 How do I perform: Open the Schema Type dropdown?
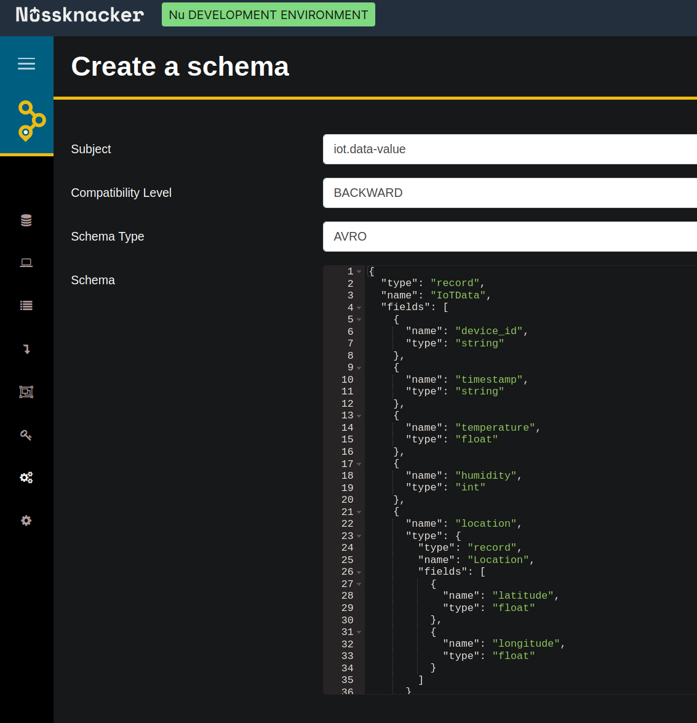tap(510, 236)
